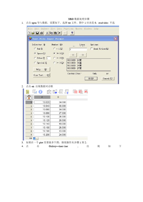Click the column bar-chart statistics icon
143x202 pixels.
coord(35,92)
